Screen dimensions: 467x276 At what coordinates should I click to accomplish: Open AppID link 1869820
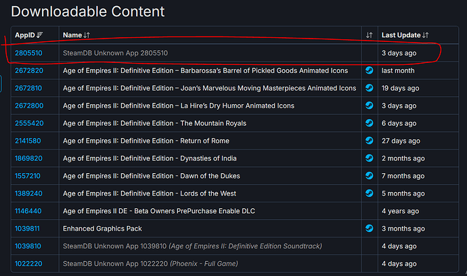(x=28, y=158)
